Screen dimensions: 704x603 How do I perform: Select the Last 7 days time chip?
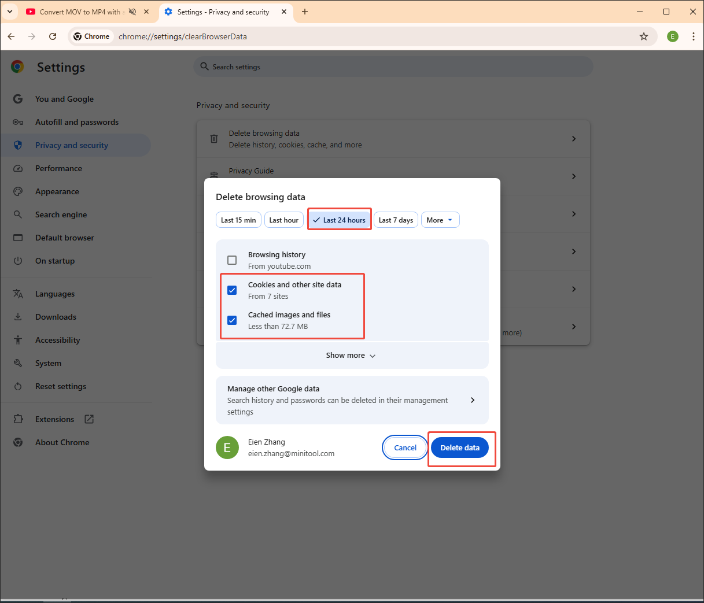point(396,220)
